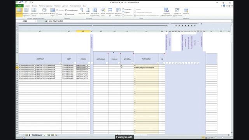Zoom to selection (Масштаб по выделенному)
The width and height of the screenshot is (249, 140).
click(x=95, y=12)
